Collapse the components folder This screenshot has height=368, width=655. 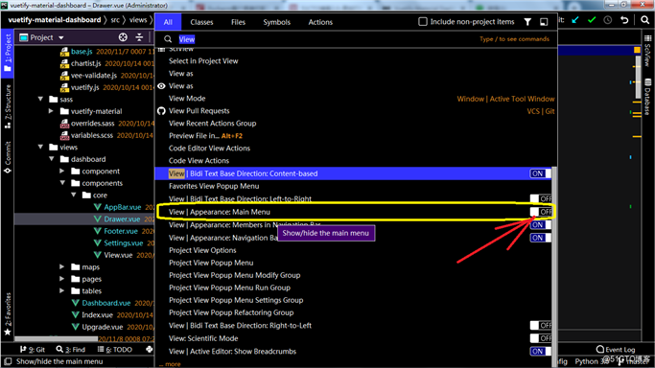[62, 183]
